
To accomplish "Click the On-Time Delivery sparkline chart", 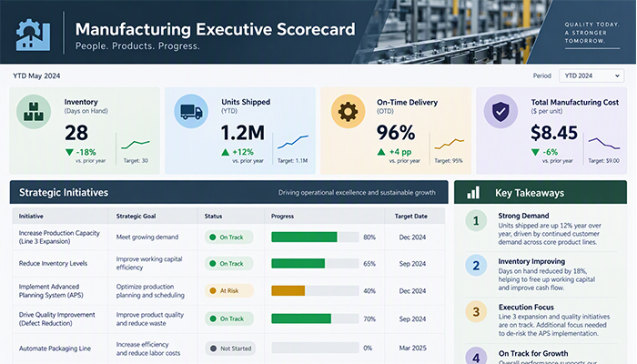I will (450, 144).
